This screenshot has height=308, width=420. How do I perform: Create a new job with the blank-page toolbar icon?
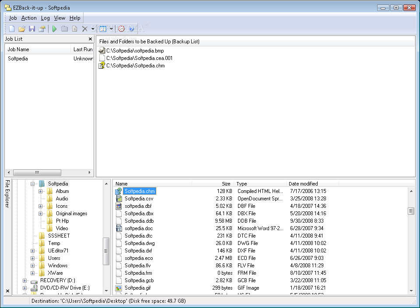pos(12,29)
